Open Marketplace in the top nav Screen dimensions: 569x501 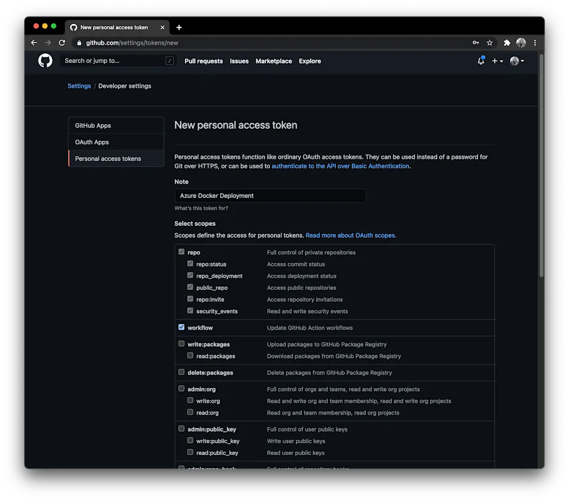pyautogui.click(x=273, y=61)
